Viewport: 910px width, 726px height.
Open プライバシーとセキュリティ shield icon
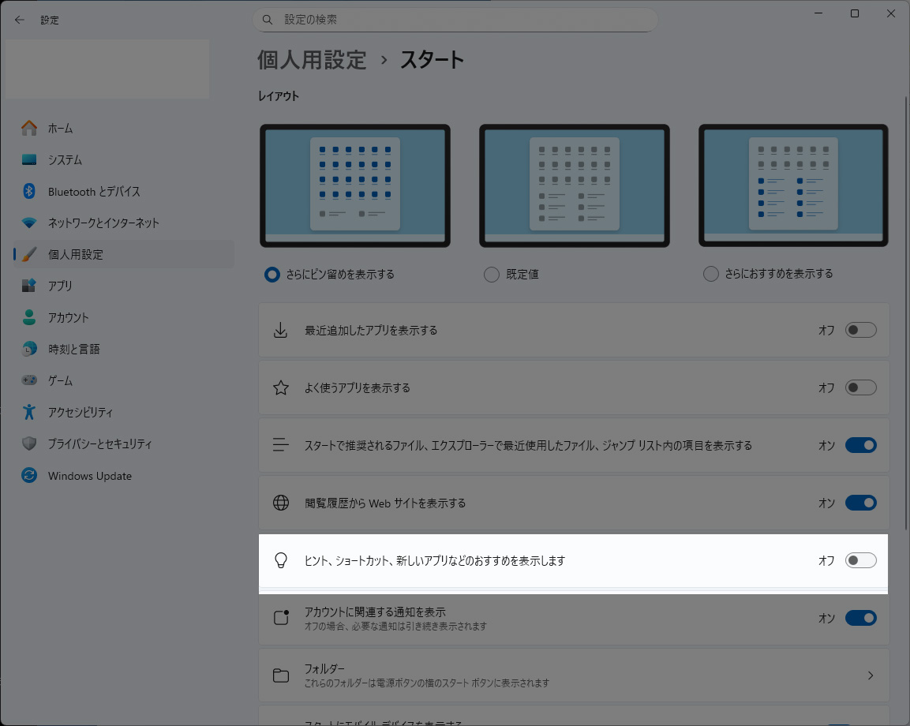click(29, 443)
